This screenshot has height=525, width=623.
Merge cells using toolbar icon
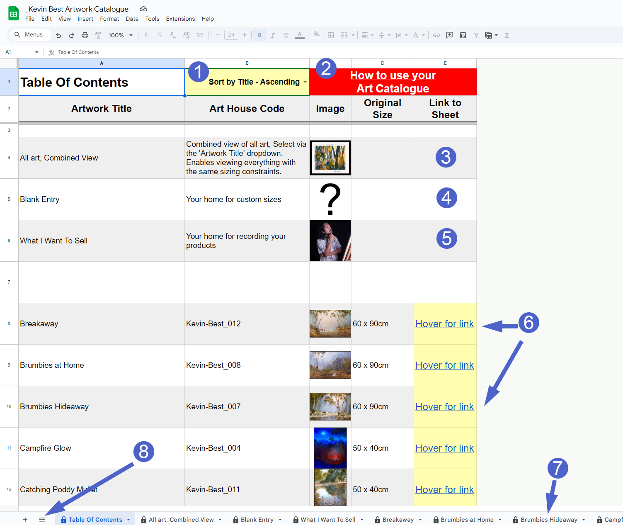coord(344,35)
